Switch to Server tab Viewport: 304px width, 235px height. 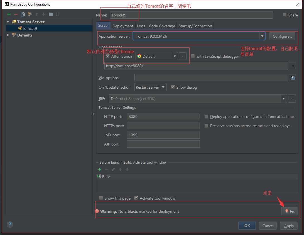click(x=103, y=25)
